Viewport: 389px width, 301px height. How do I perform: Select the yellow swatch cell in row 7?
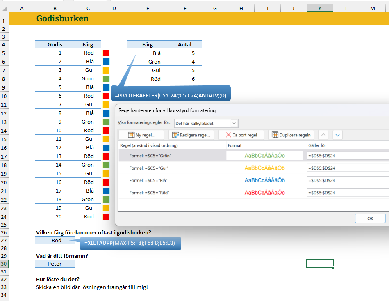tap(106, 70)
